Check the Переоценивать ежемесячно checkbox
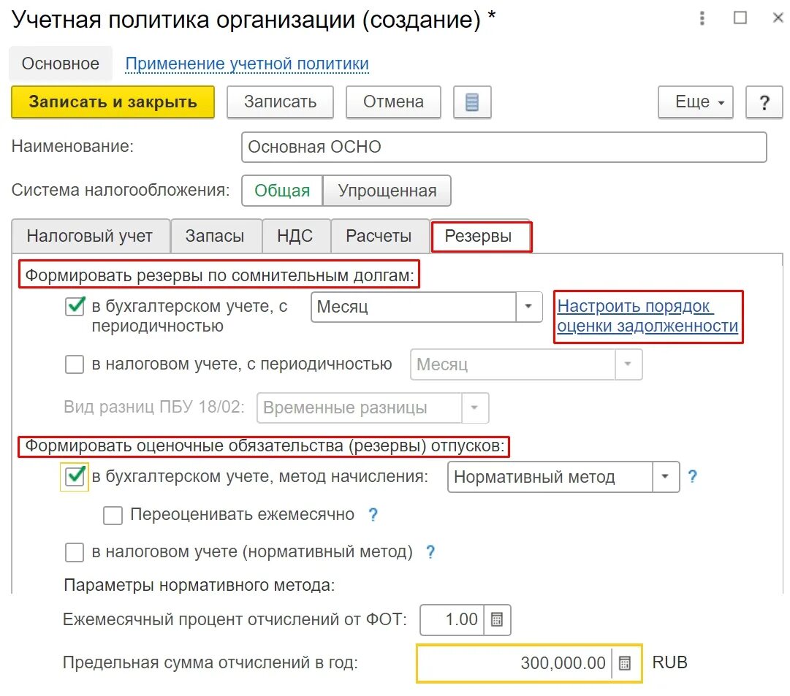790x696 pixels. click(x=113, y=516)
